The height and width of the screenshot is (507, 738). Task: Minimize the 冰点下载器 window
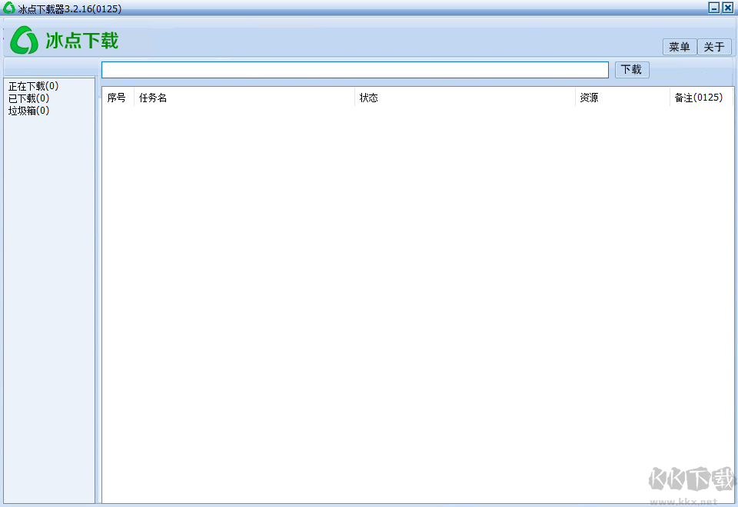[x=714, y=8]
